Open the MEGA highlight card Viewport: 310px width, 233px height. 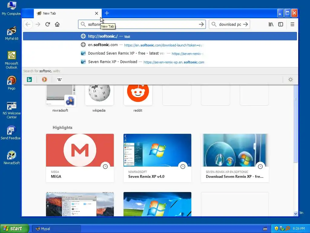80,158
